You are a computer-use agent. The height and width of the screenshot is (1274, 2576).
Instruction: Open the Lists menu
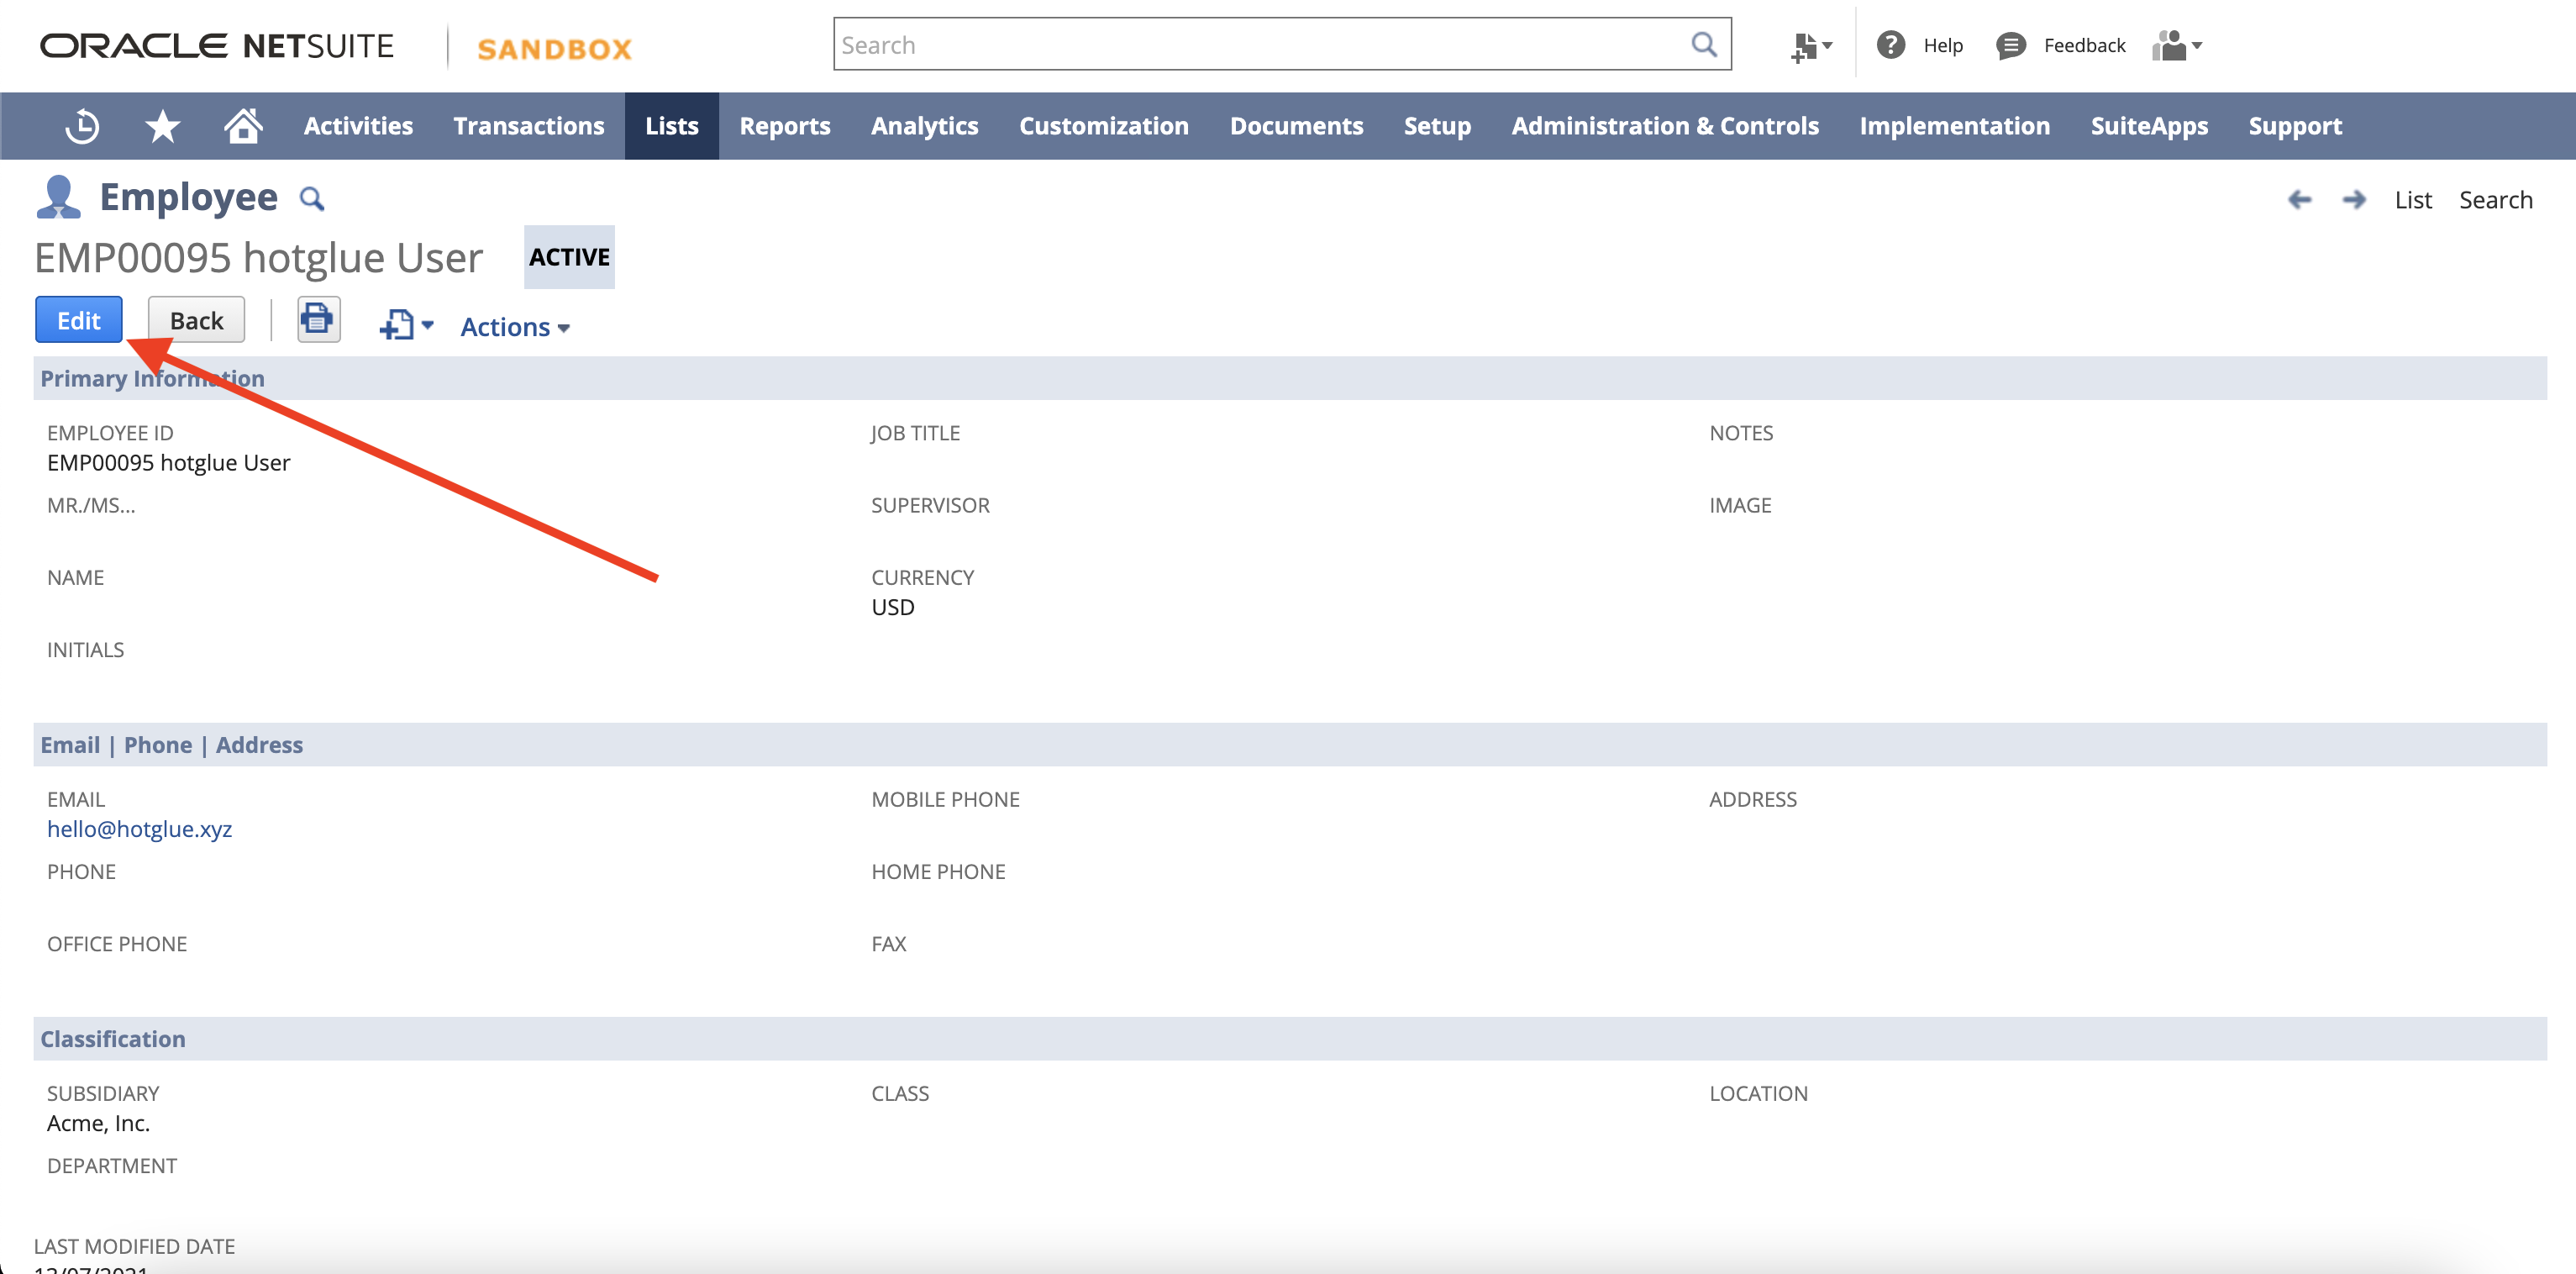(x=672, y=126)
